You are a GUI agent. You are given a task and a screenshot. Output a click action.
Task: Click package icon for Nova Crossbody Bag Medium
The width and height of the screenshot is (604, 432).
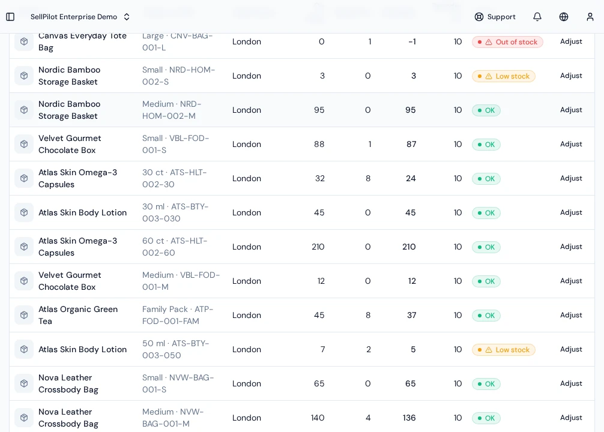(x=24, y=418)
